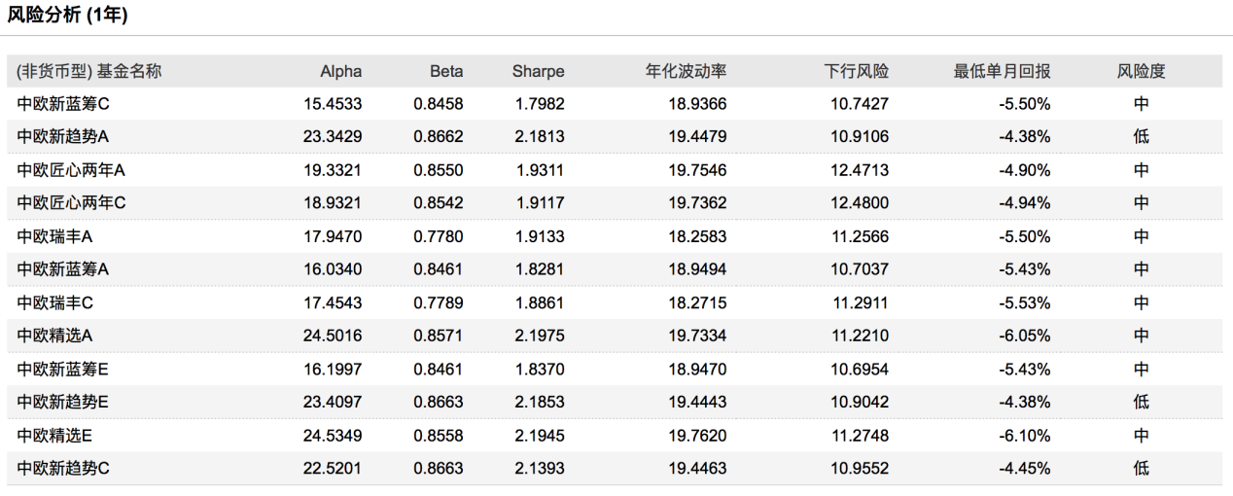Sort by the Alpha column header
1233x496 pixels.
pyautogui.click(x=340, y=71)
